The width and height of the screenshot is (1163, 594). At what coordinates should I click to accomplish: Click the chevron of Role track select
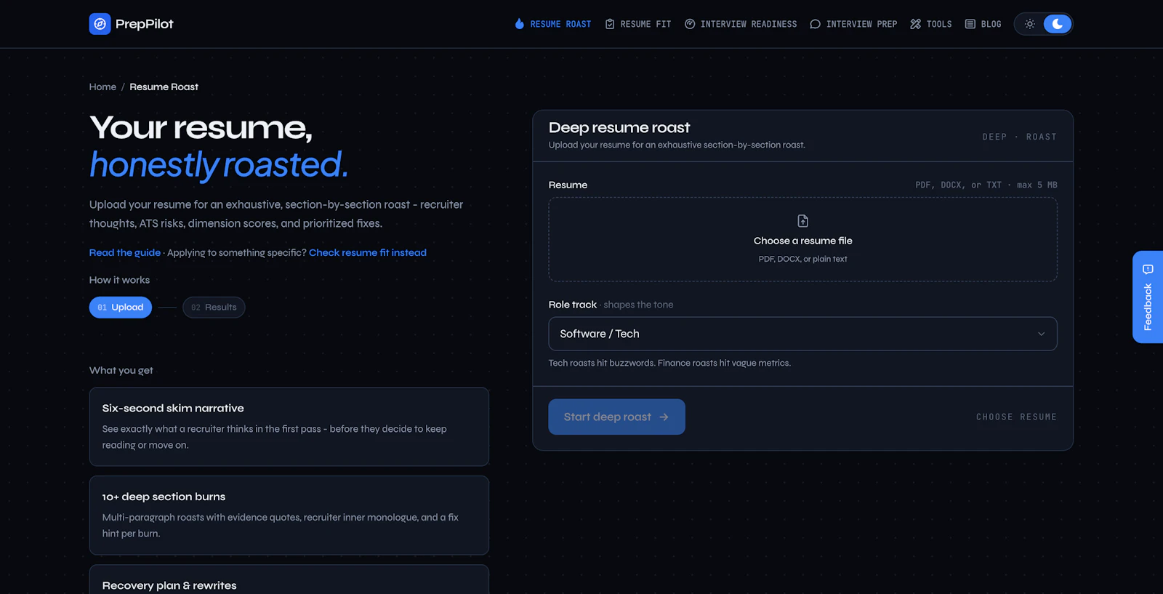tap(1041, 334)
